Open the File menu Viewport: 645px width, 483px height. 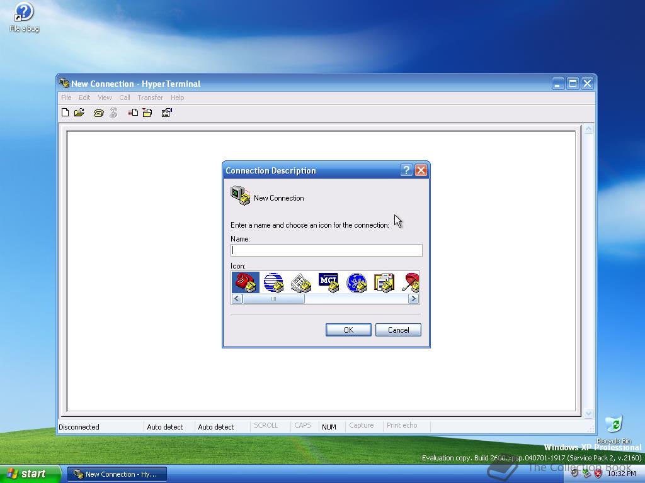point(66,97)
